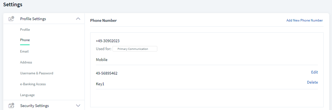Expand the Security Settings section chevron
This screenshot has height=110, width=332.
78,106
